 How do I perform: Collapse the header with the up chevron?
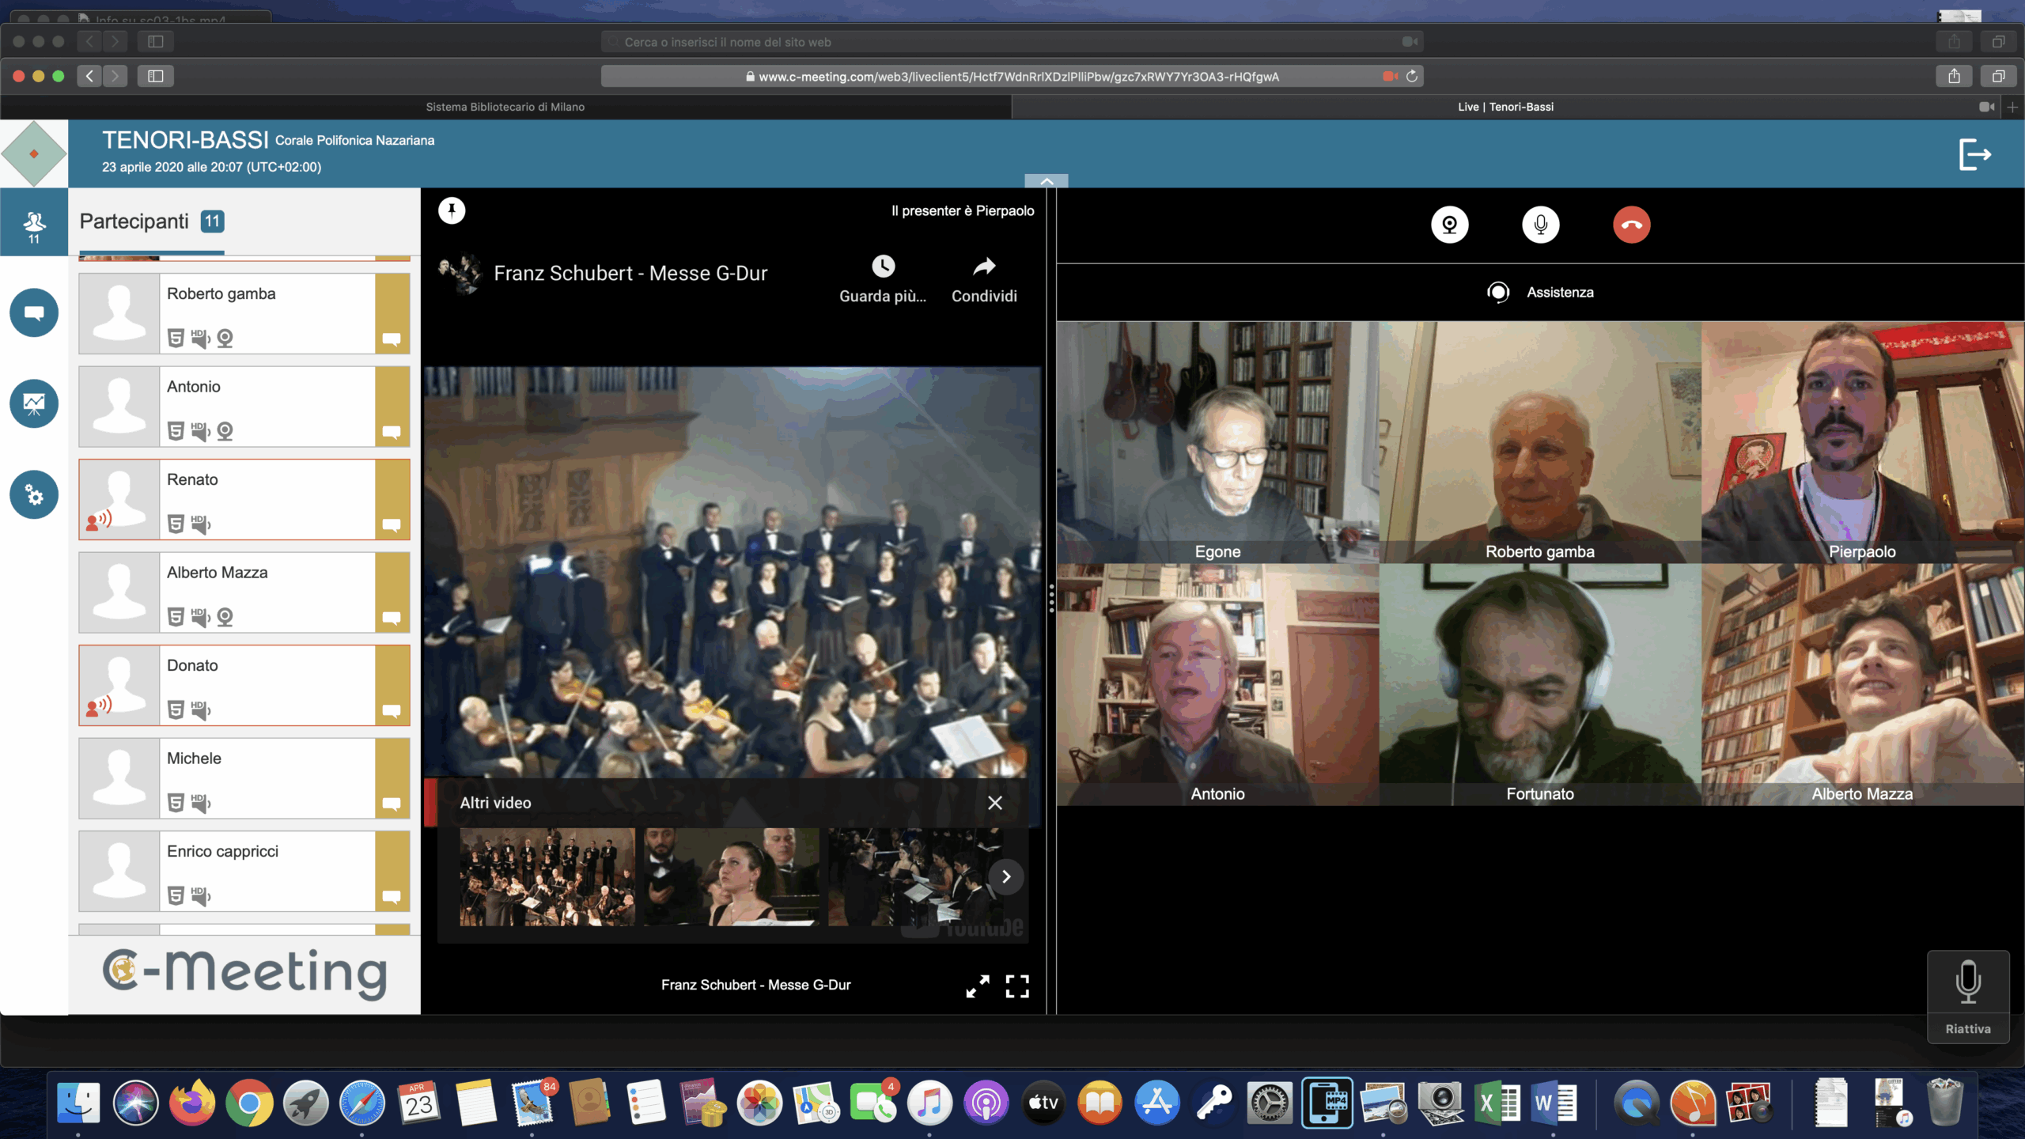click(x=1046, y=181)
